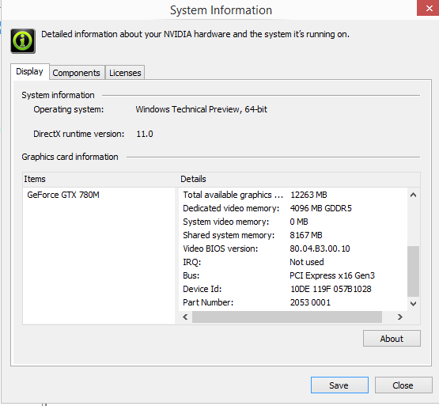This screenshot has height=406, width=439.
Task: Click the 0 MB system video value
Action: point(299,222)
